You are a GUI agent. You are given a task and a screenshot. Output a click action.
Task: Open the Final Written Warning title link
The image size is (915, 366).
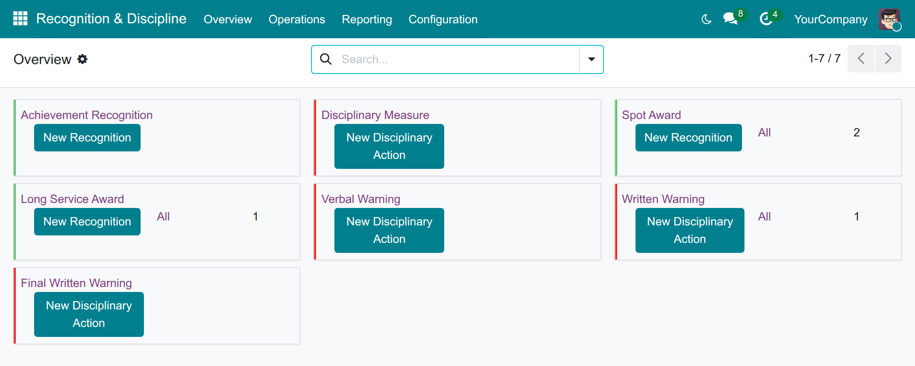tap(76, 283)
